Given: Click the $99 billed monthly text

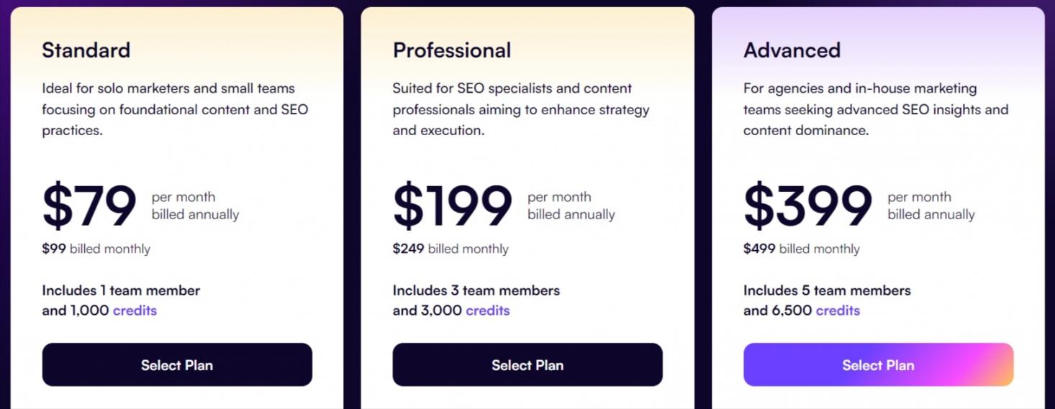Looking at the screenshot, I should click(96, 249).
